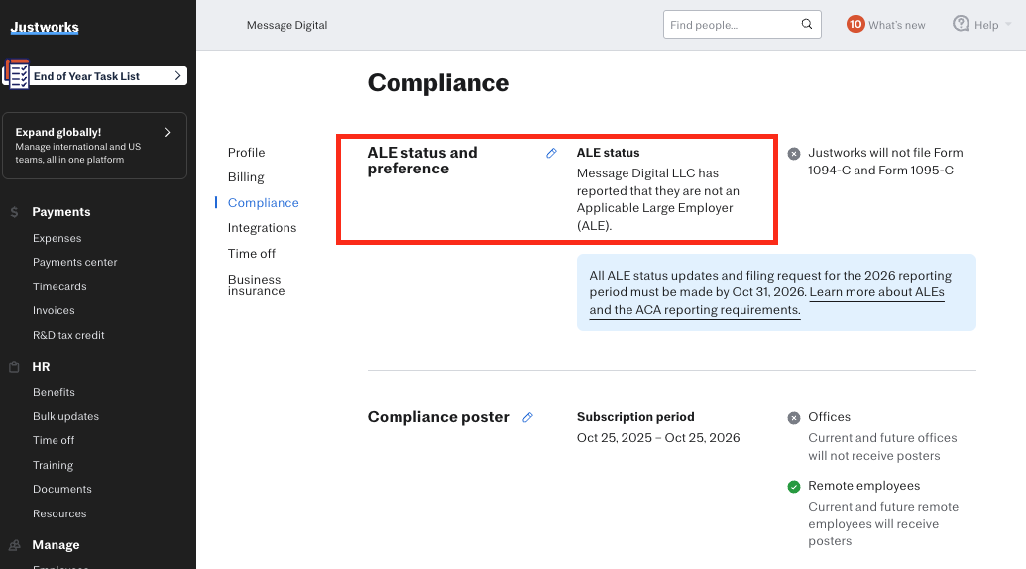Viewport: 1026px width, 569px height.
Task: Open End of Year Task List arrow
Action: click(177, 75)
